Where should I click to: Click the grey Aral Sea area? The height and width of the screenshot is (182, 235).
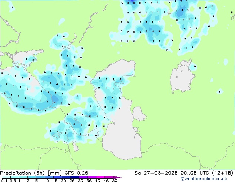182,78
